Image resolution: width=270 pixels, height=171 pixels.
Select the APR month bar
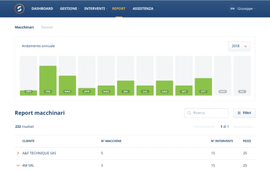(x=87, y=92)
